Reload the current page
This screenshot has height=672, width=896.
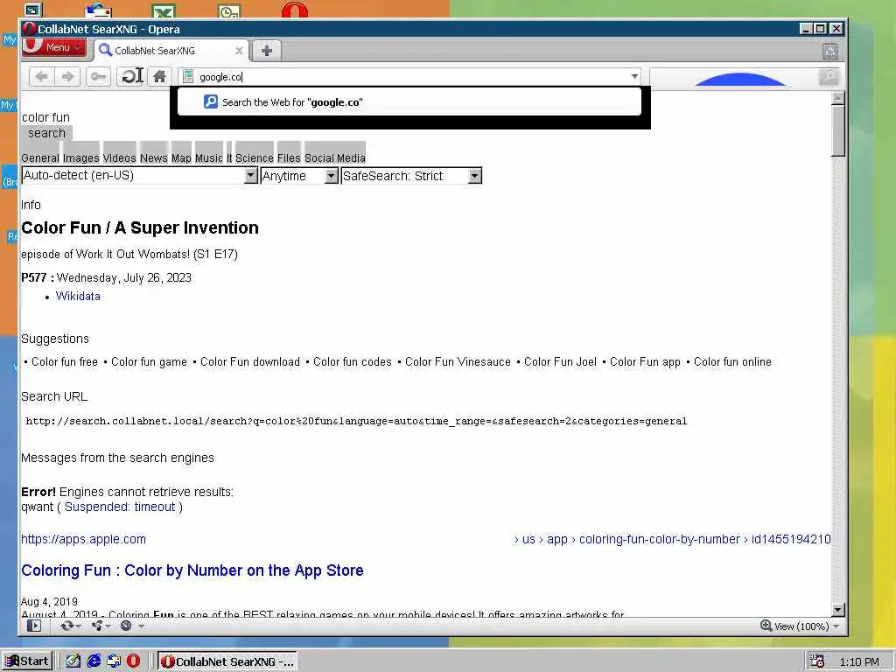click(129, 77)
